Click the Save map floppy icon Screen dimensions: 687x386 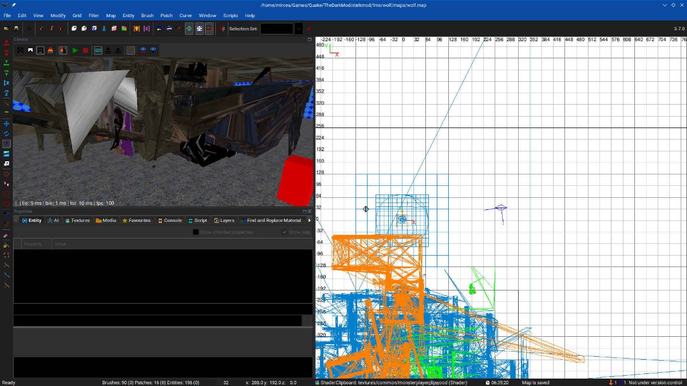click(x=16, y=28)
